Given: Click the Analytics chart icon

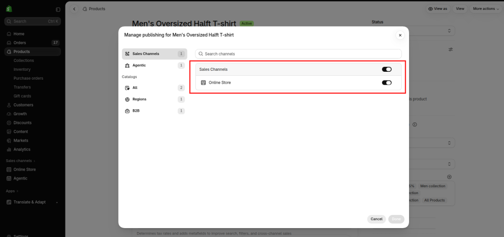Looking at the screenshot, I should [9, 149].
